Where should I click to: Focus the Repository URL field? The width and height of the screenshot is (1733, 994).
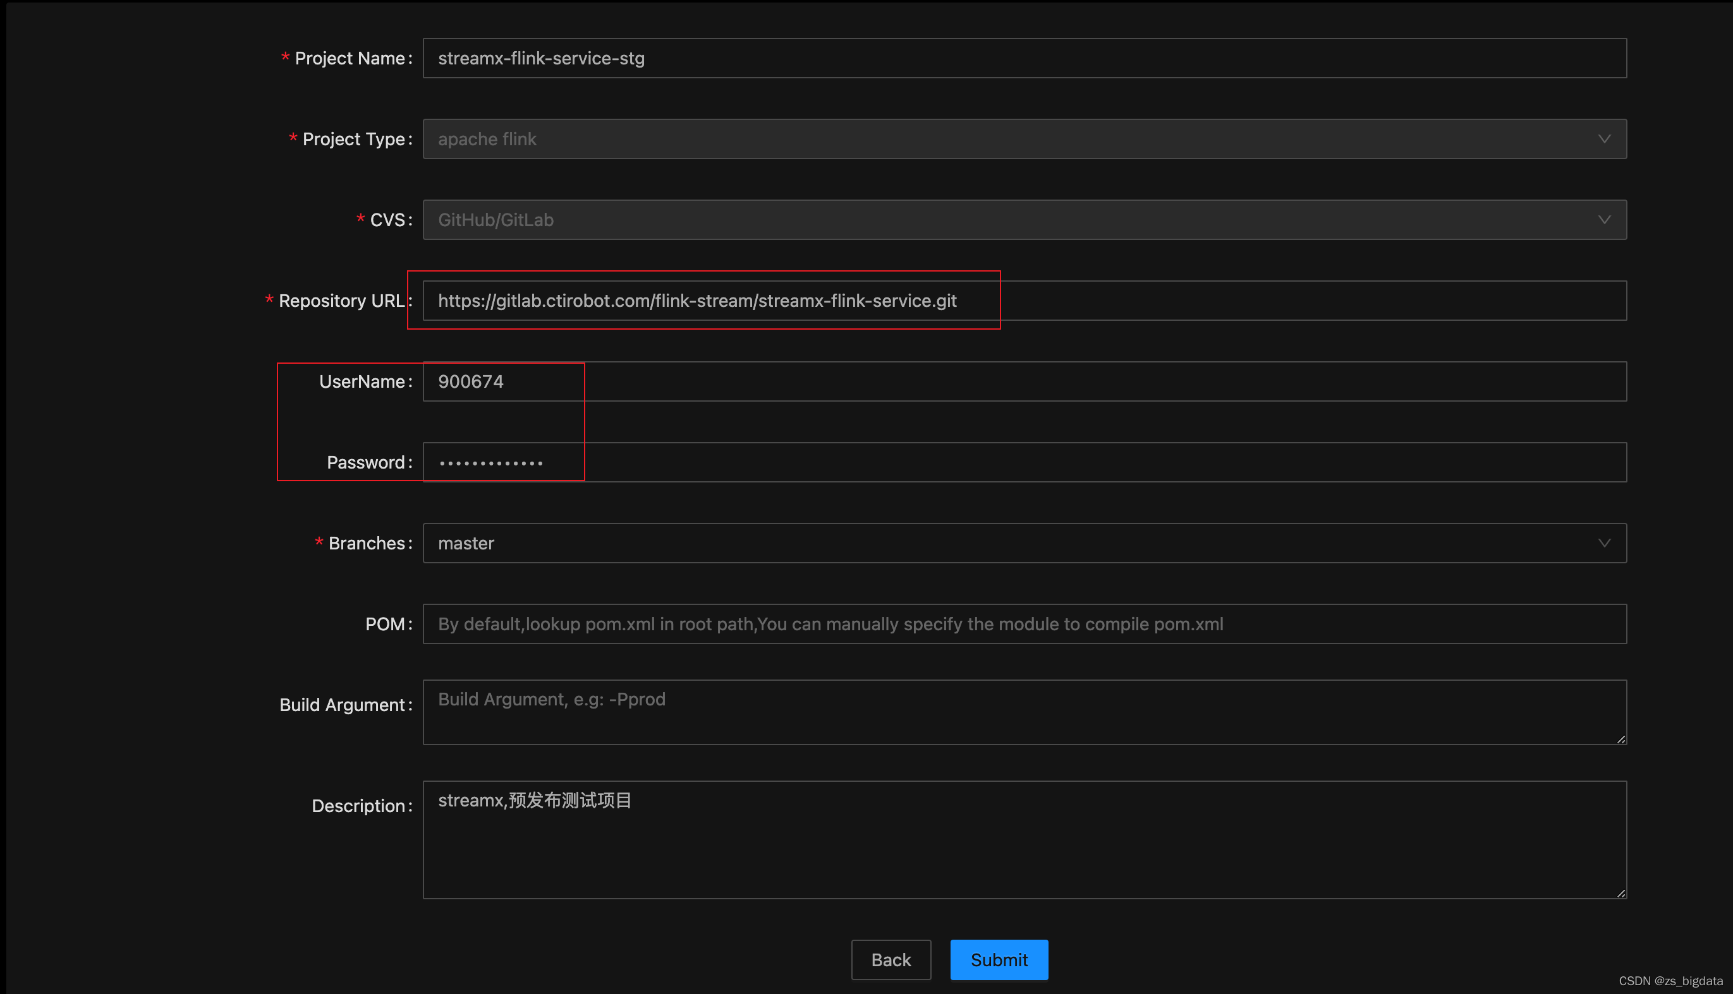click(1023, 301)
